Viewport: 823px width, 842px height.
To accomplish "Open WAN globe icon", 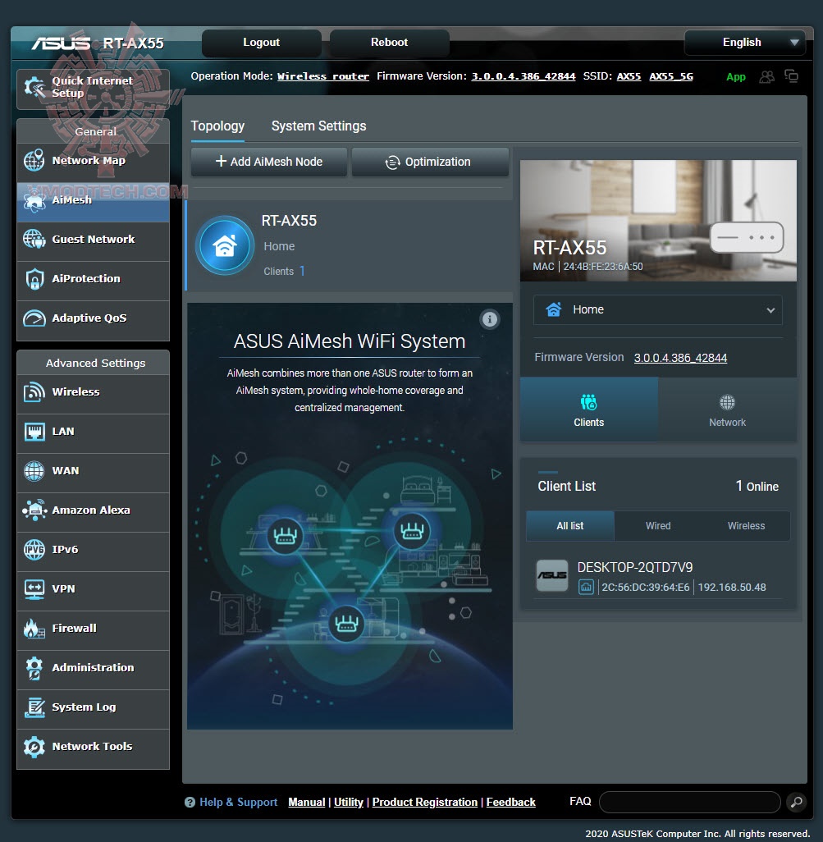I will (34, 470).
